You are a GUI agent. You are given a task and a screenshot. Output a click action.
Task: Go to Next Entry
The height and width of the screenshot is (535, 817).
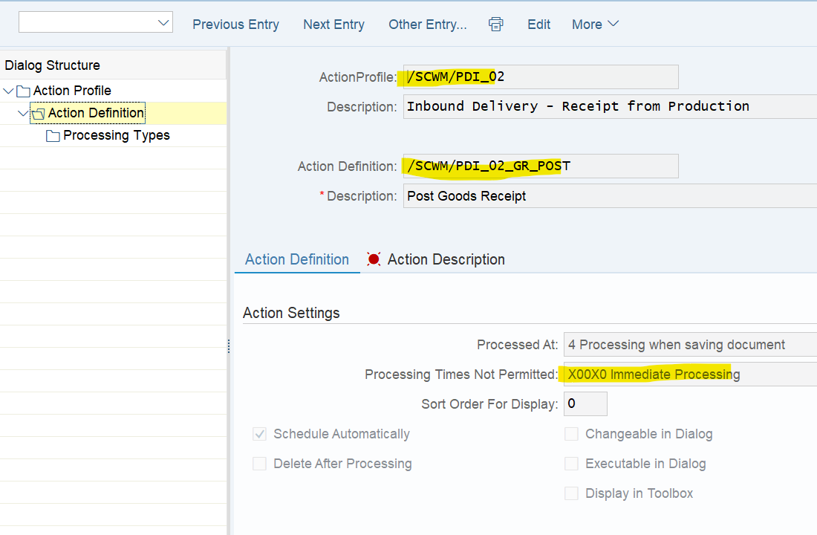(333, 25)
